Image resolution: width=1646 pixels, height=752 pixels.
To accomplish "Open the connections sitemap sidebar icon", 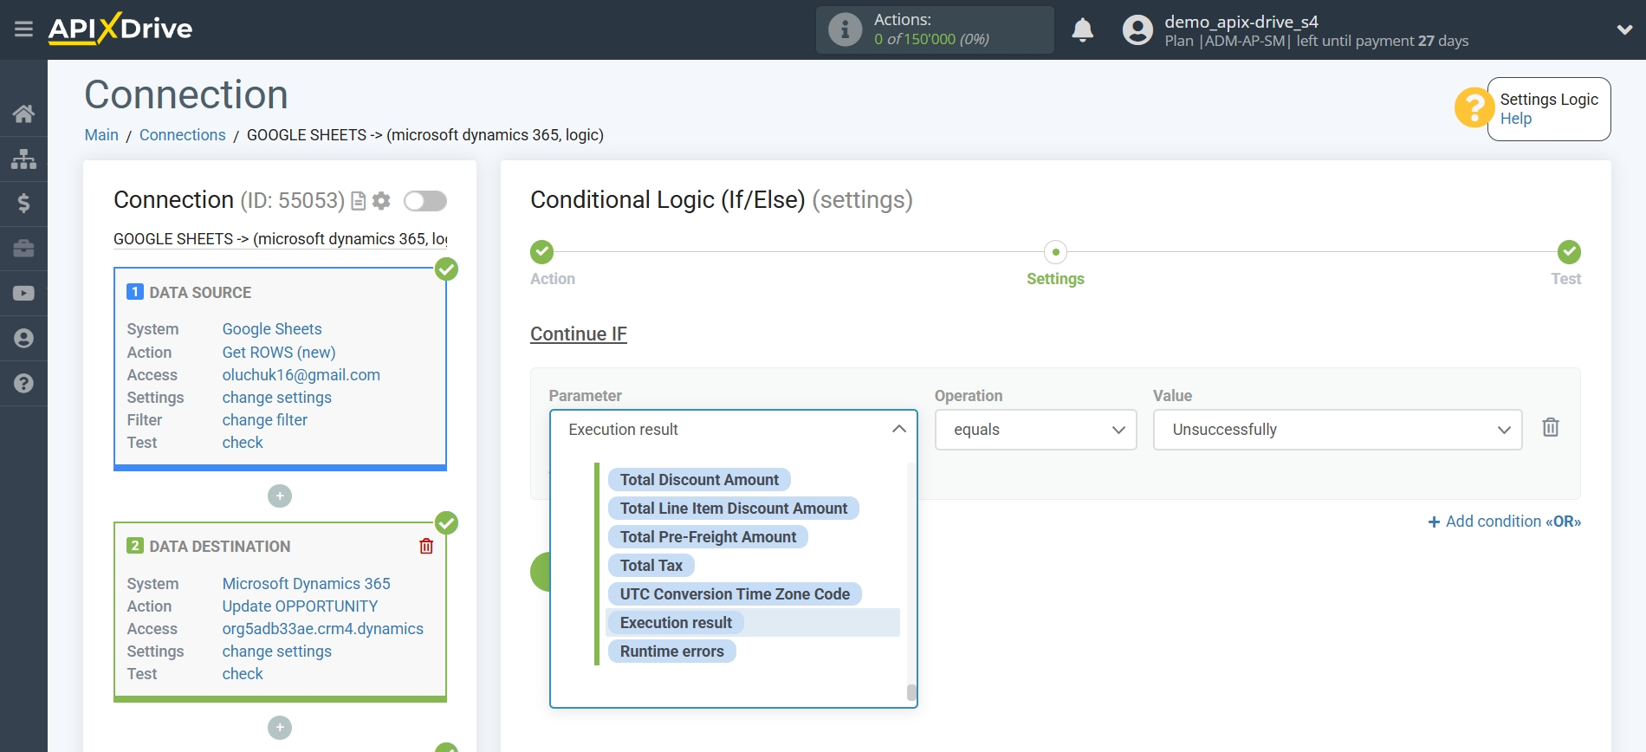I will 23,159.
